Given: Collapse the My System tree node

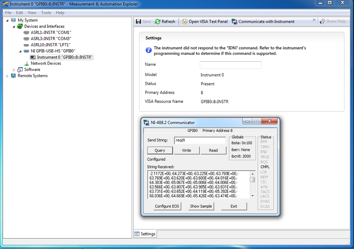Looking at the screenshot, I should pyautogui.click(x=7, y=20).
